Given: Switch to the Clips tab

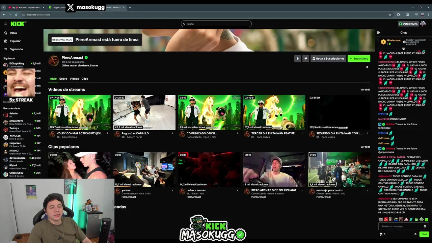Looking at the screenshot, I should tap(85, 79).
